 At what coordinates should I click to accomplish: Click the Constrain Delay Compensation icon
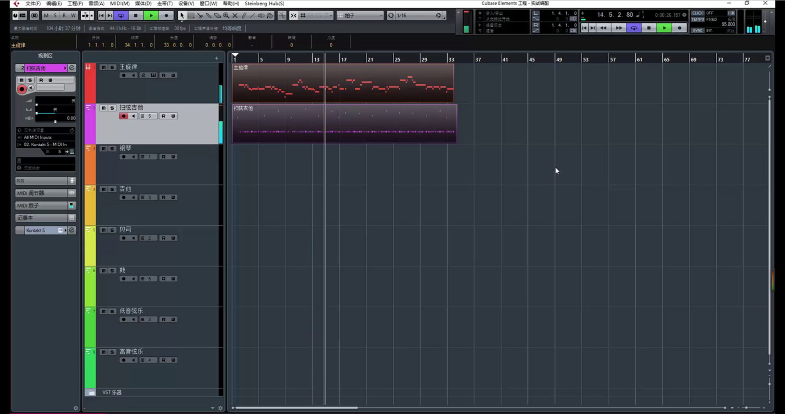click(34, 16)
